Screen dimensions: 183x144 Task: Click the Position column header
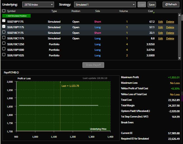coord(76,11)
